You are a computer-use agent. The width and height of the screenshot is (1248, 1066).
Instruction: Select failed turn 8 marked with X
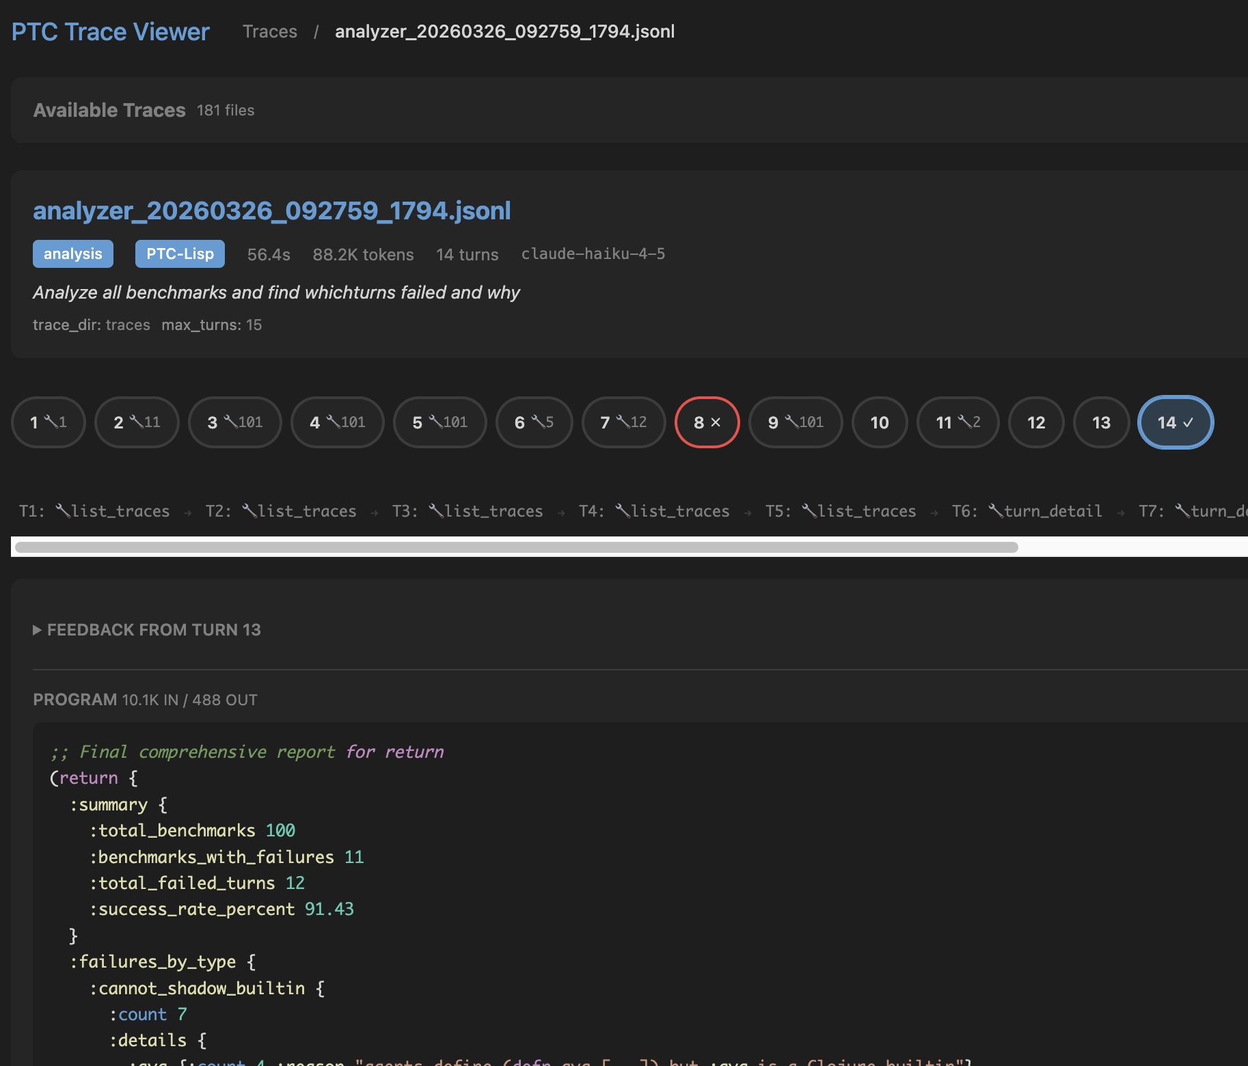pos(707,422)
